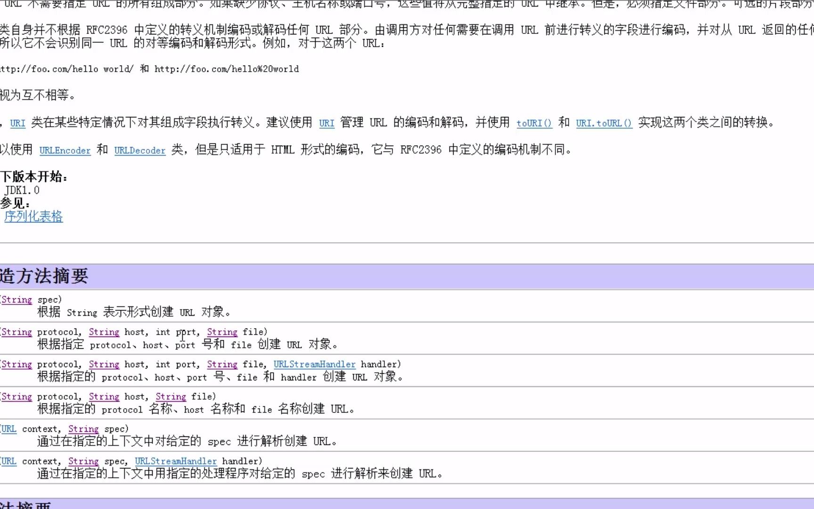Open the URI link after '建议使用'

point(326,123)
